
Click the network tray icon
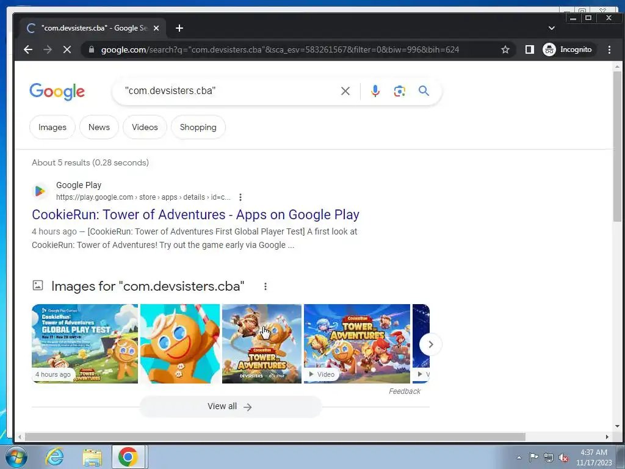coord(549,458)
